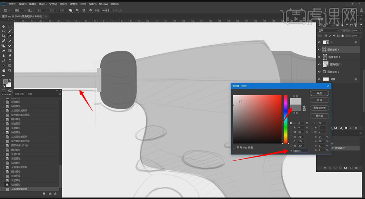Hide the 圆角矩形 4 layer
365x199 pixels.
[x=319, y=49]
